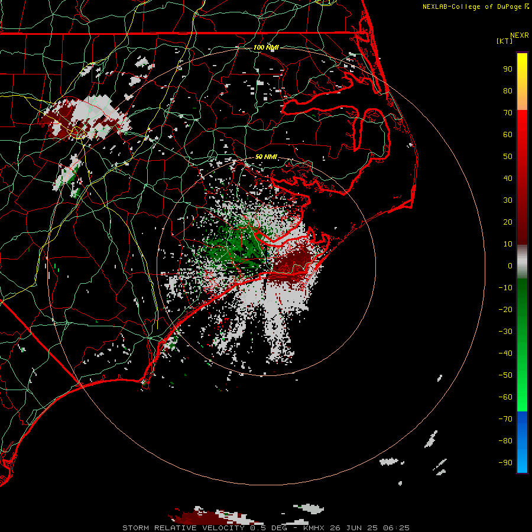Click the -80 value on the velocity scale
This screenshot has width=532, height=532.
click(x=505, y=441)
